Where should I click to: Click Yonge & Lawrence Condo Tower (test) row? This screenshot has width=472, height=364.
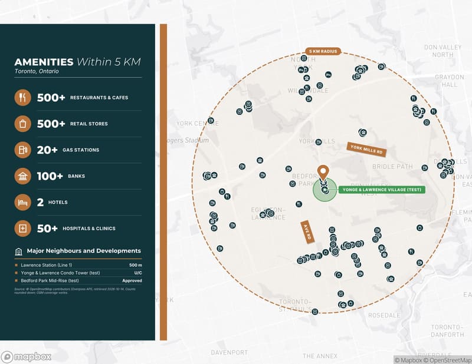pyautogui.click(x=78, y=273)
